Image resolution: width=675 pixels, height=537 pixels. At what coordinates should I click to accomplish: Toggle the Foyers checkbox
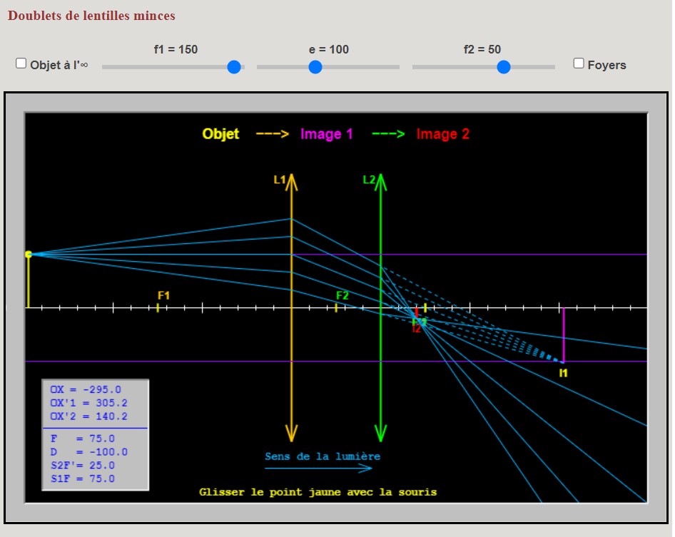click(x=579, y=63)
